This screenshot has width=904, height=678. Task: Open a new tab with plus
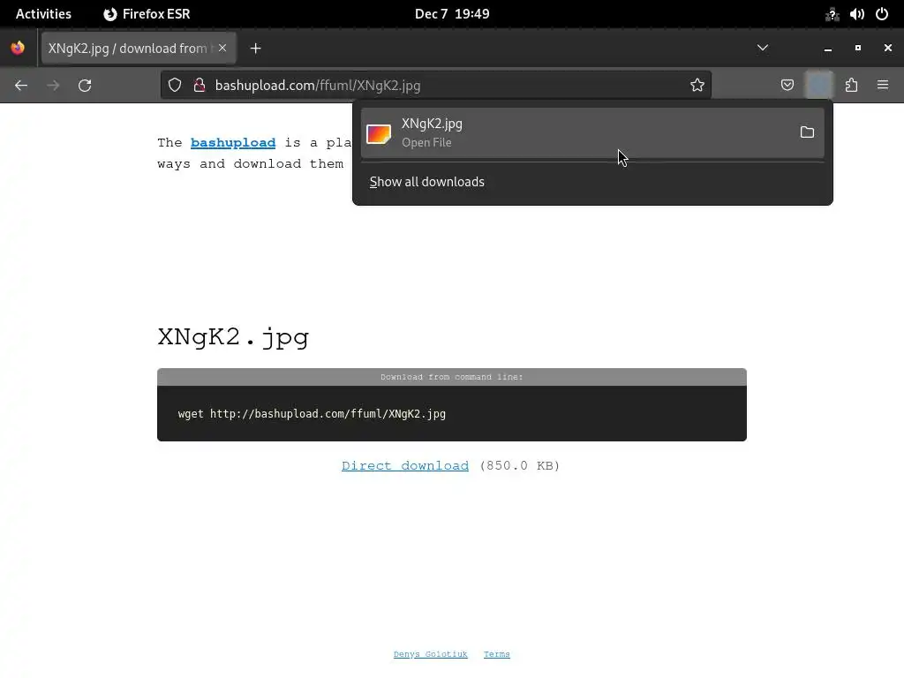(x=255, y=49)
